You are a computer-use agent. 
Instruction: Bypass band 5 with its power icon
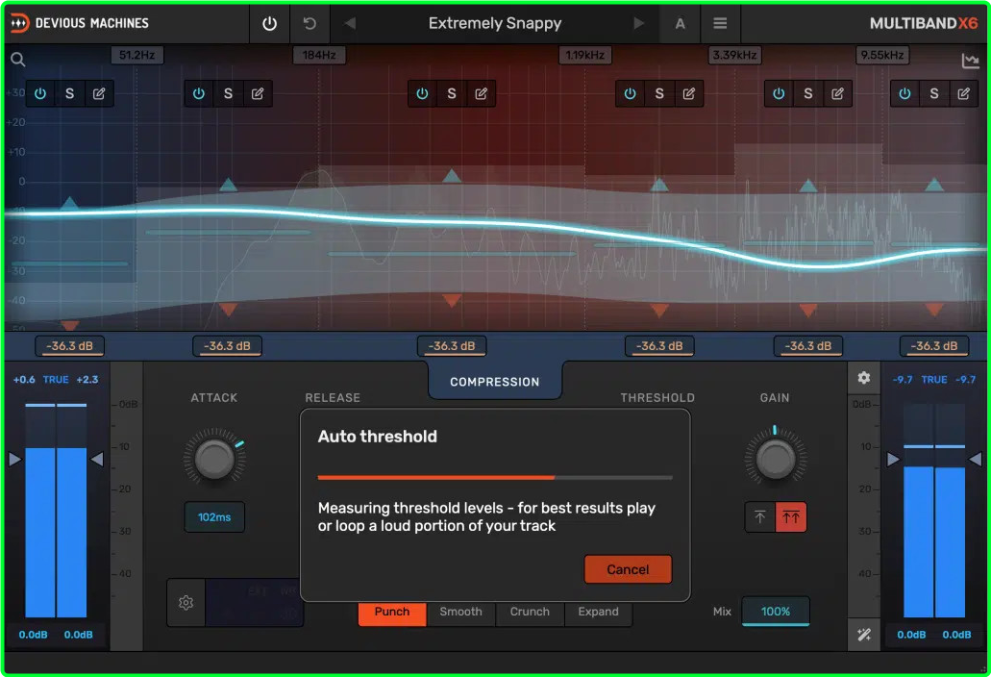click(x=779, y=93)
